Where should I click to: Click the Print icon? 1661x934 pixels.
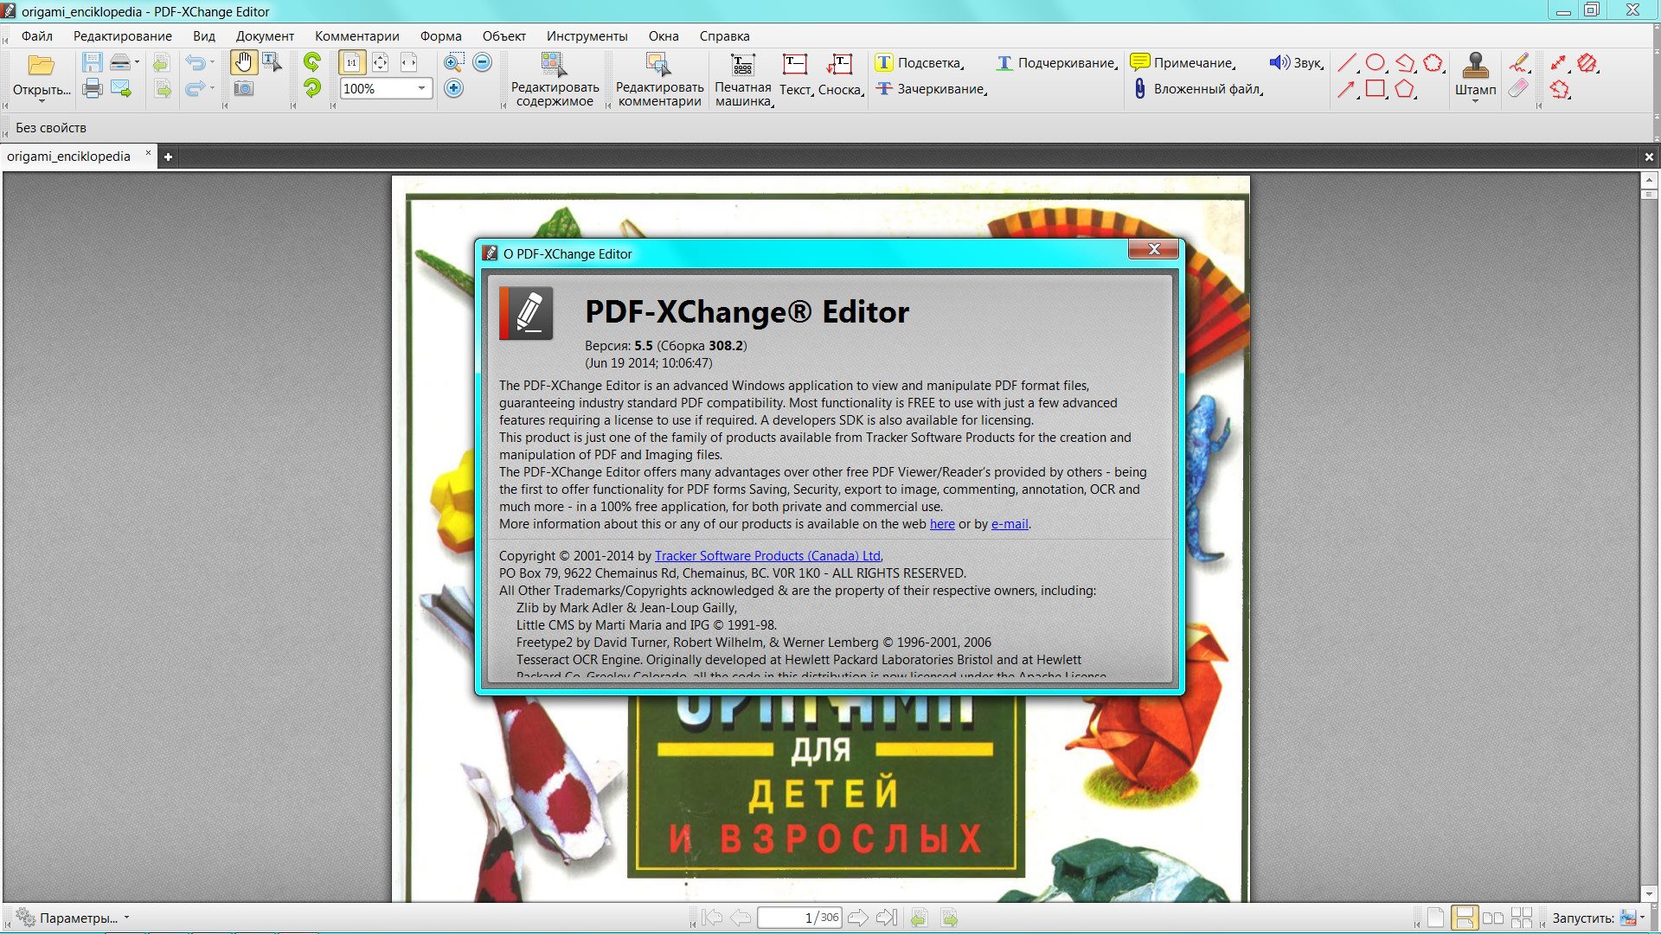(x=92, y=88)
